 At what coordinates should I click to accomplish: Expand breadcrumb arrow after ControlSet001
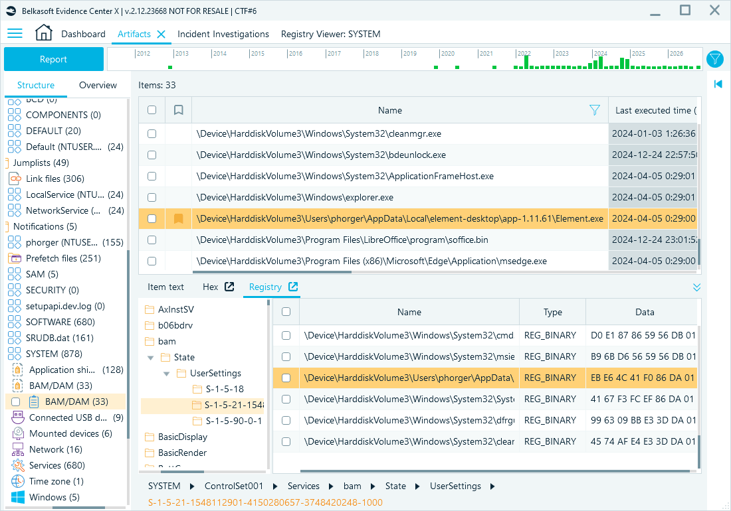coord(275,486)
